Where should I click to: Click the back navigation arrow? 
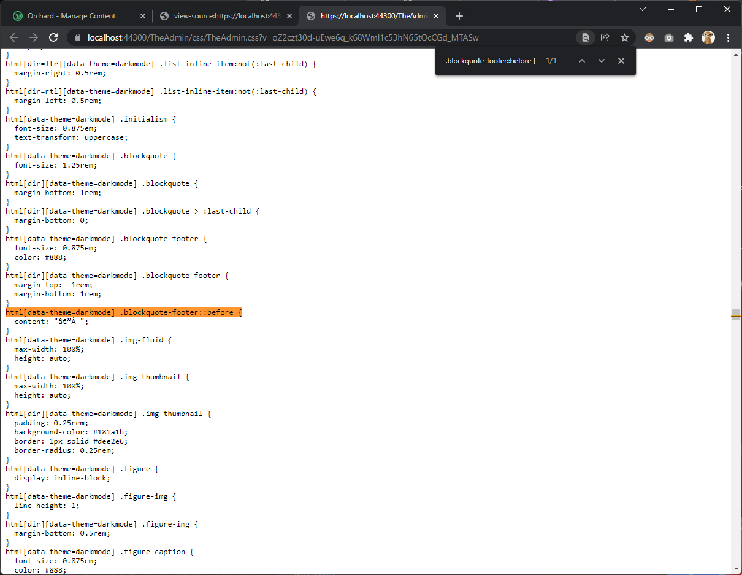tap(14, 37)
